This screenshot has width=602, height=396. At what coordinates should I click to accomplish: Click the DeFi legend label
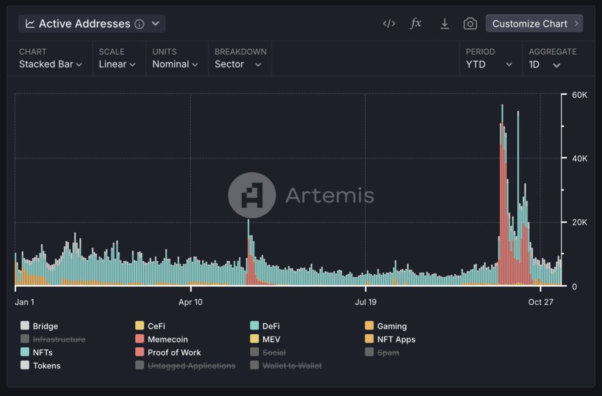click(x=271, y=326)
